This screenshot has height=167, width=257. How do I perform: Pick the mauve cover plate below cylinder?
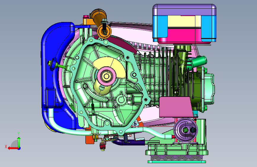pos(176,107)
